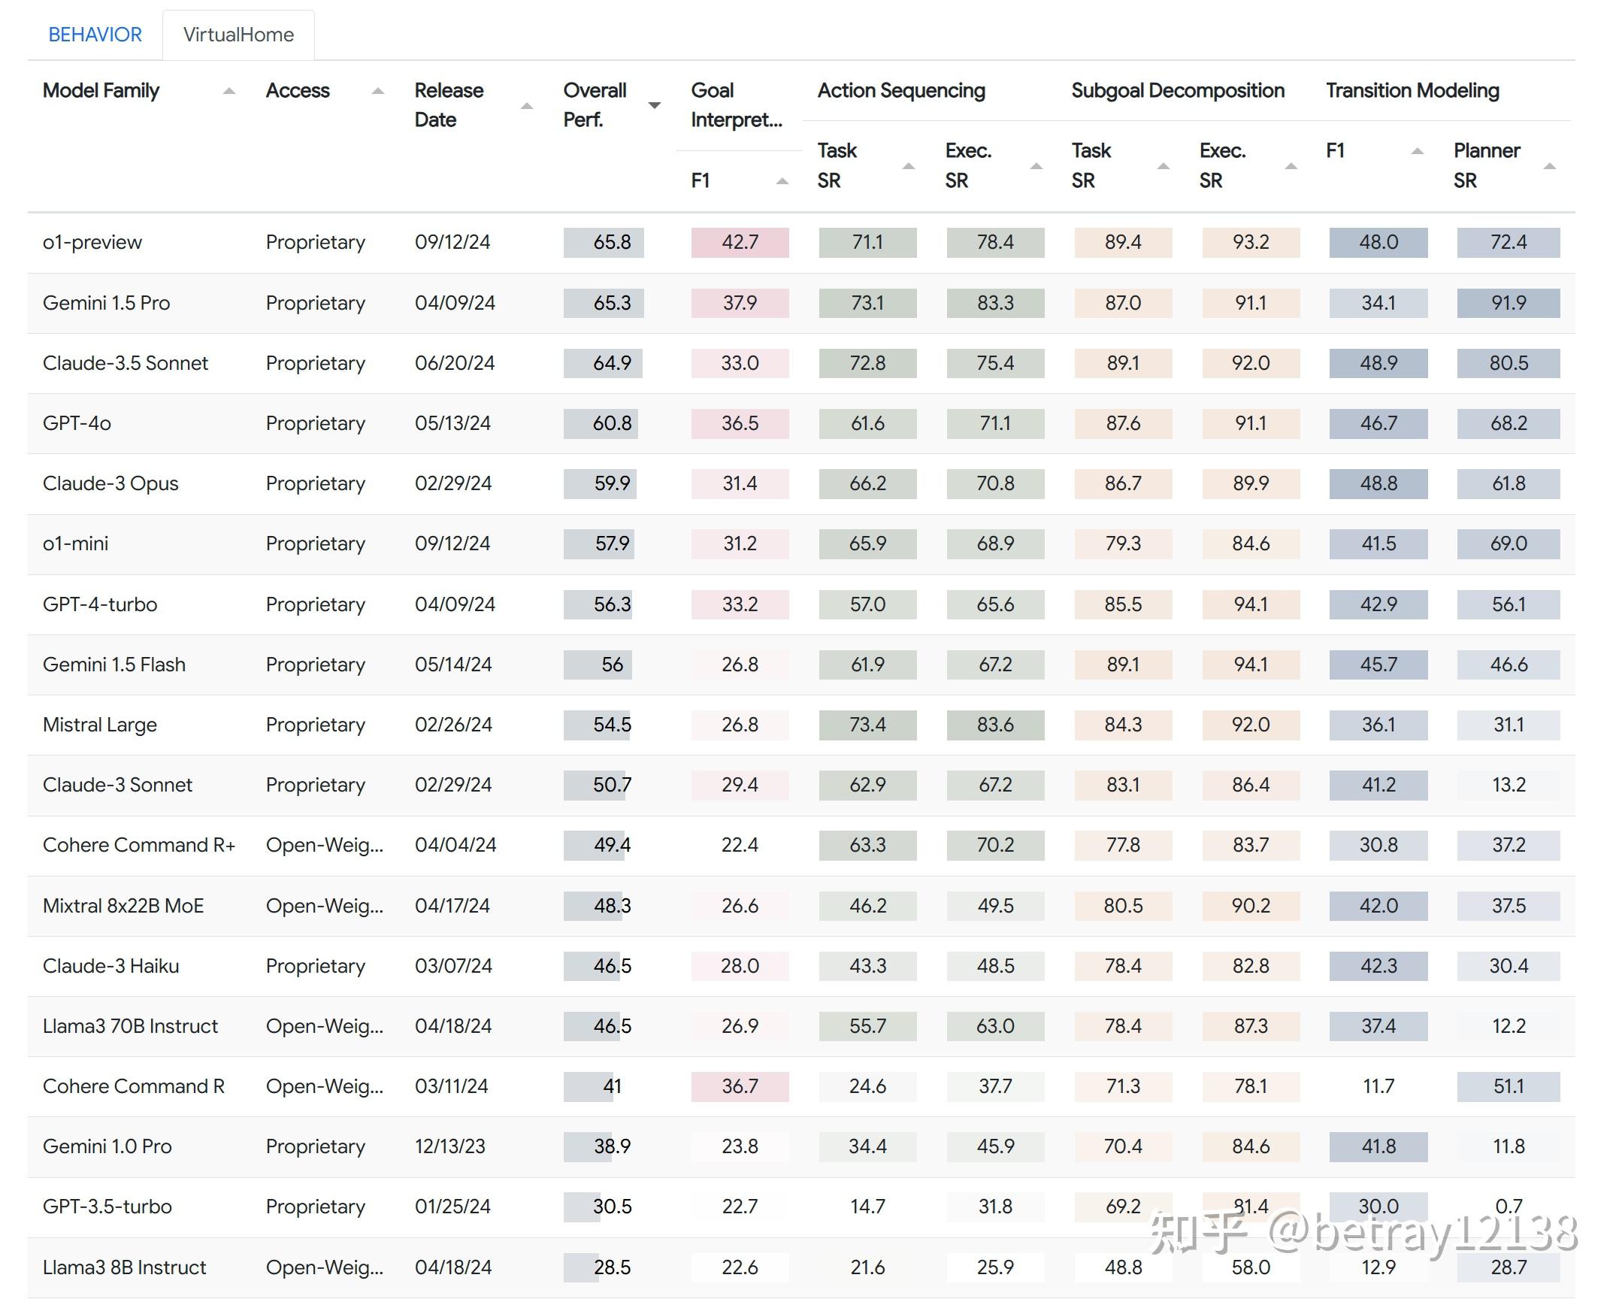1619x1305 pixels.
Task: Open the VirtualHome tab
Action: [238, 34]
